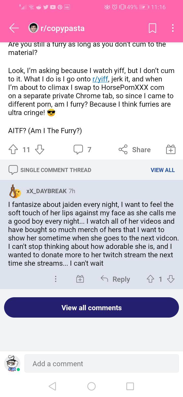Downvote the post
Image resolution: width=183 pixels, height=397 pixels.
40,150
